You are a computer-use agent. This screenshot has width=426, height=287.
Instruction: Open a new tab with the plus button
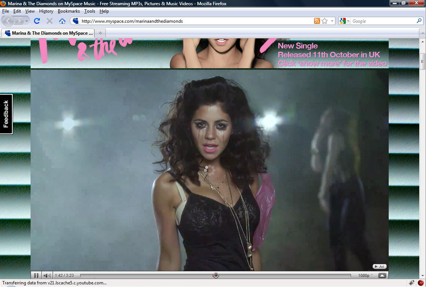(x=100, y=33)
